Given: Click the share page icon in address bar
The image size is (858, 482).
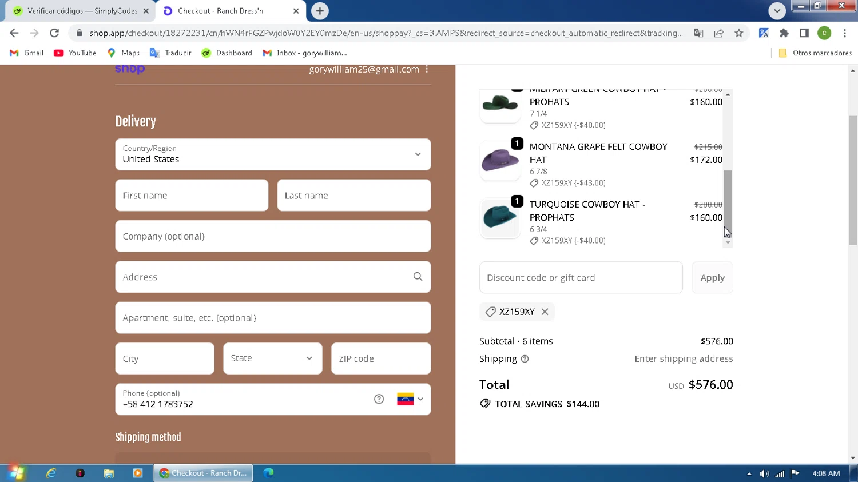Looking at the screenshot, I should pyautogui.click(x=719, y=33).
